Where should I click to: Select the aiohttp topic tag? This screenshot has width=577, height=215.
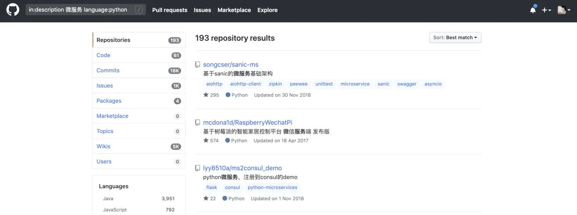pos(214,84)
